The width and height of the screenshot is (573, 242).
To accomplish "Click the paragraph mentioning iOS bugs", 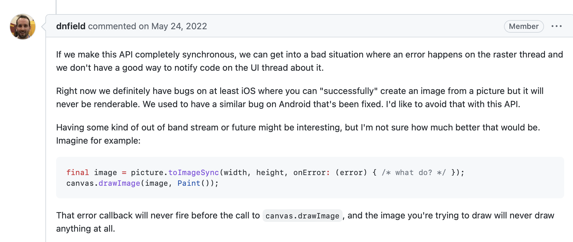I will pos(300,97).
